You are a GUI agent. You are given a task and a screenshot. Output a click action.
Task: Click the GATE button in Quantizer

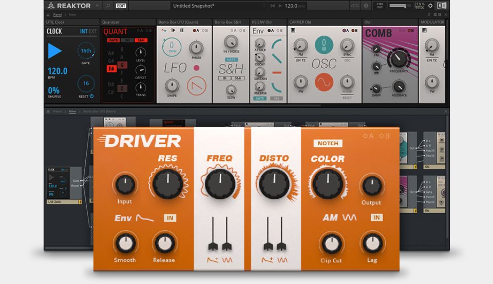pyautogui.click(x=113, y=40)
